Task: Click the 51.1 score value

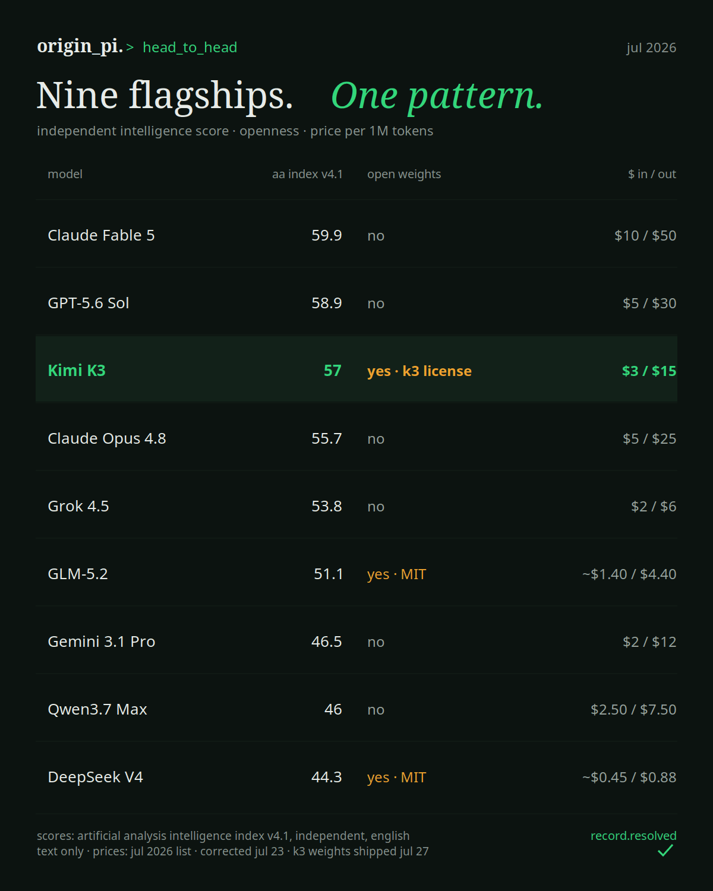Action: [x=329, y=574]
